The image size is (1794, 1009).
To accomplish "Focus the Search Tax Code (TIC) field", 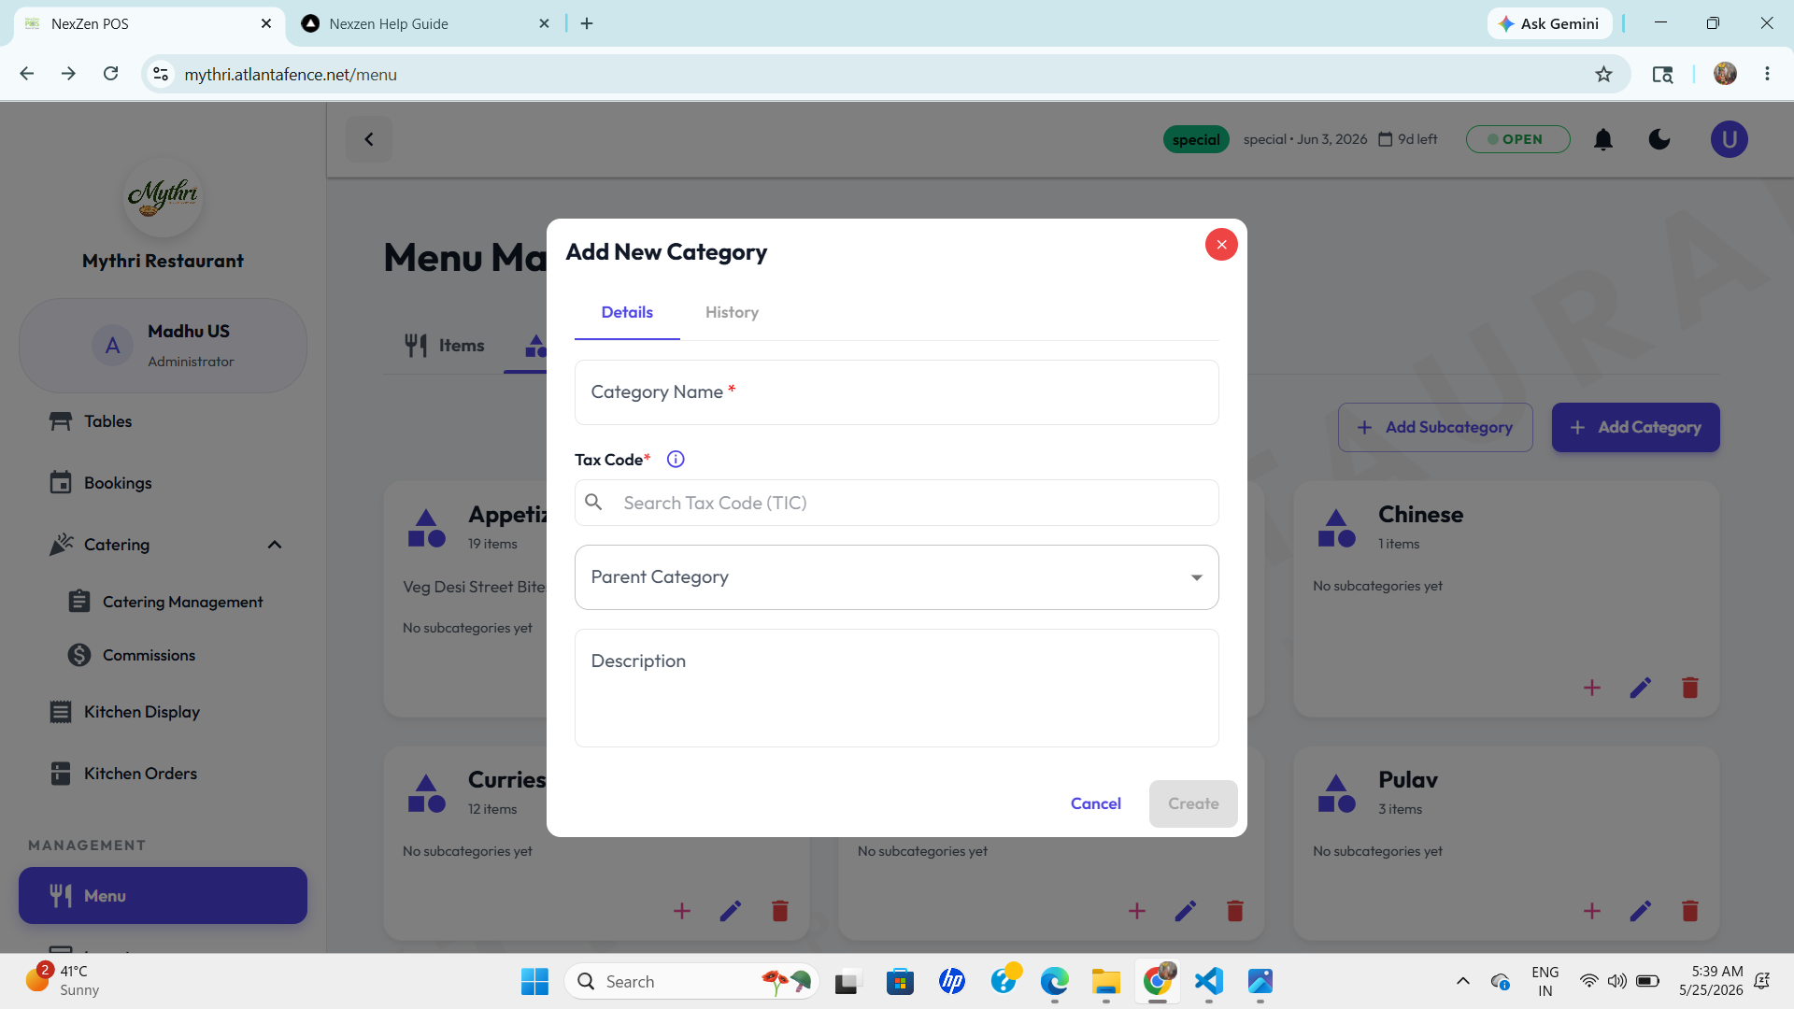I will click(x=896, y=503).
